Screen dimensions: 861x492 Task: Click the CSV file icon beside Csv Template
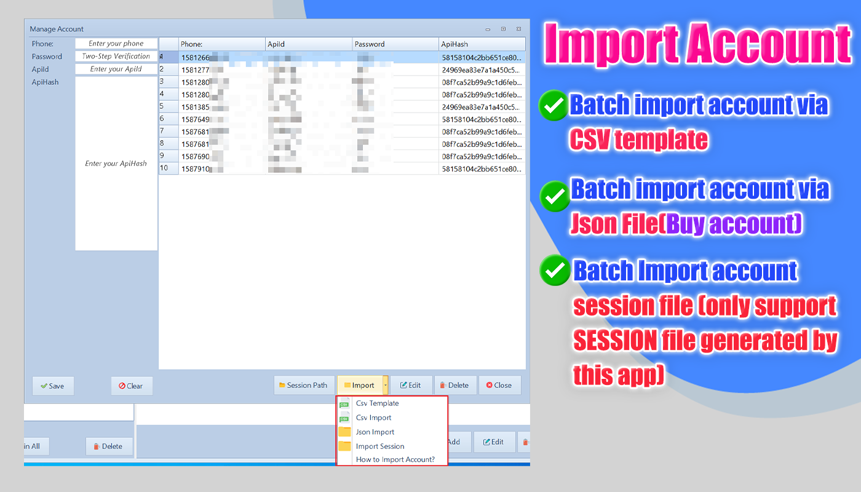click(x=344, y=403)
